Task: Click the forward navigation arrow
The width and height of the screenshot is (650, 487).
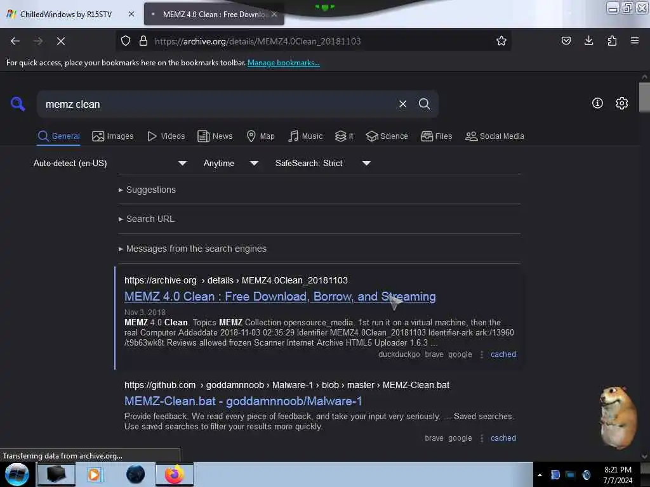Action: coord(37,41)
